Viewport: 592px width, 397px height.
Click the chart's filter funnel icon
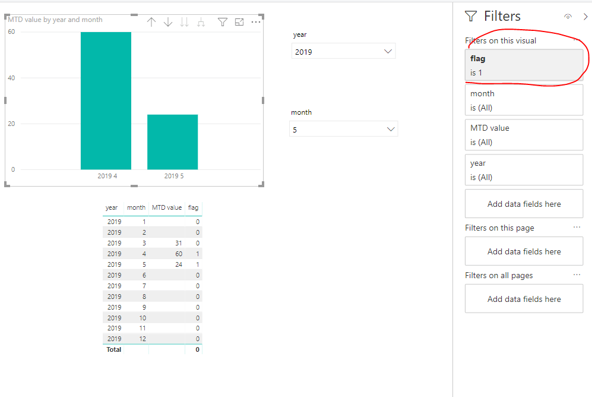click(x=223, y=22)
